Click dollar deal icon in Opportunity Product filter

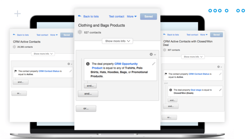click(x=88, y=64)
